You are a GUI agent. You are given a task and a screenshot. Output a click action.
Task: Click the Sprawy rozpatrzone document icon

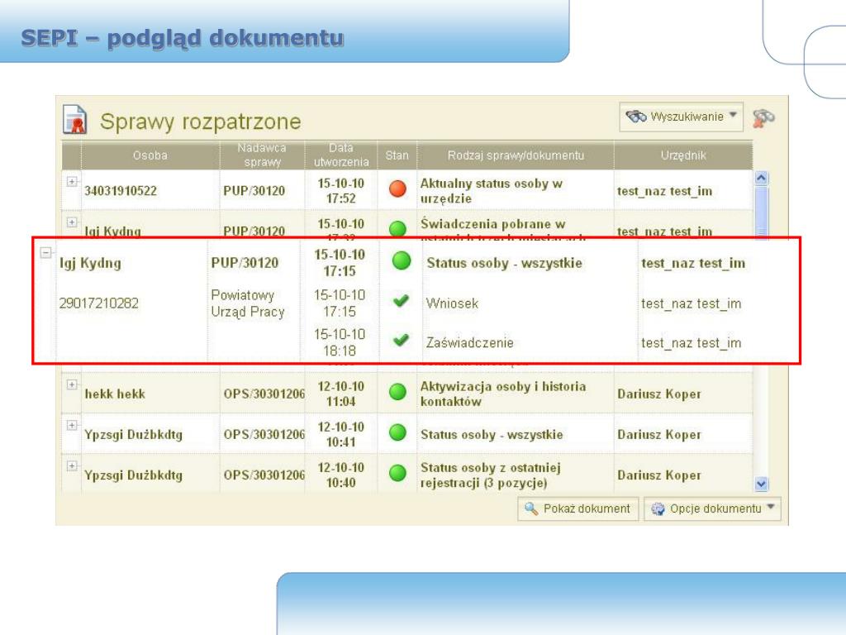tap(75, 119)
